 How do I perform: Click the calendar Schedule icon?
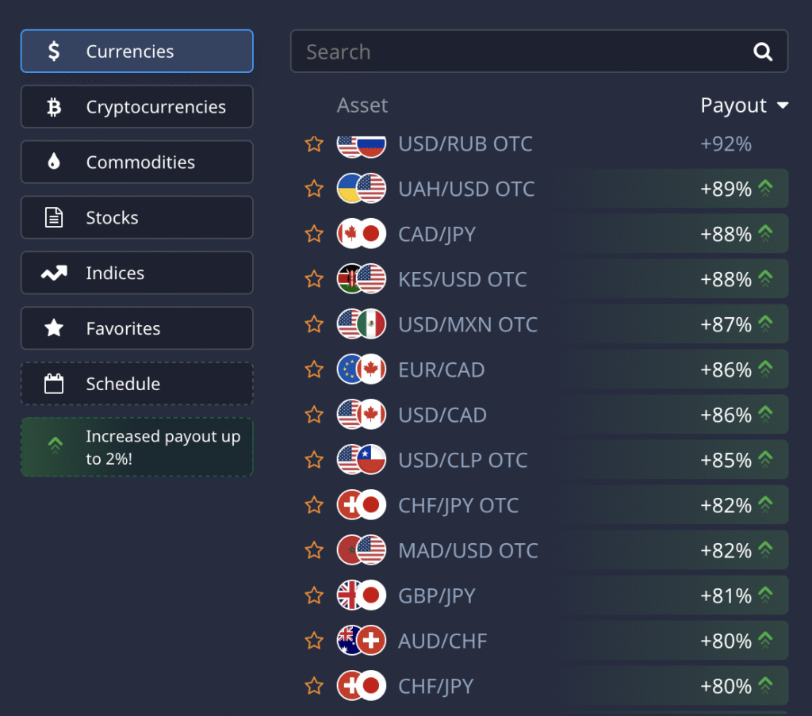coord(54,385)
